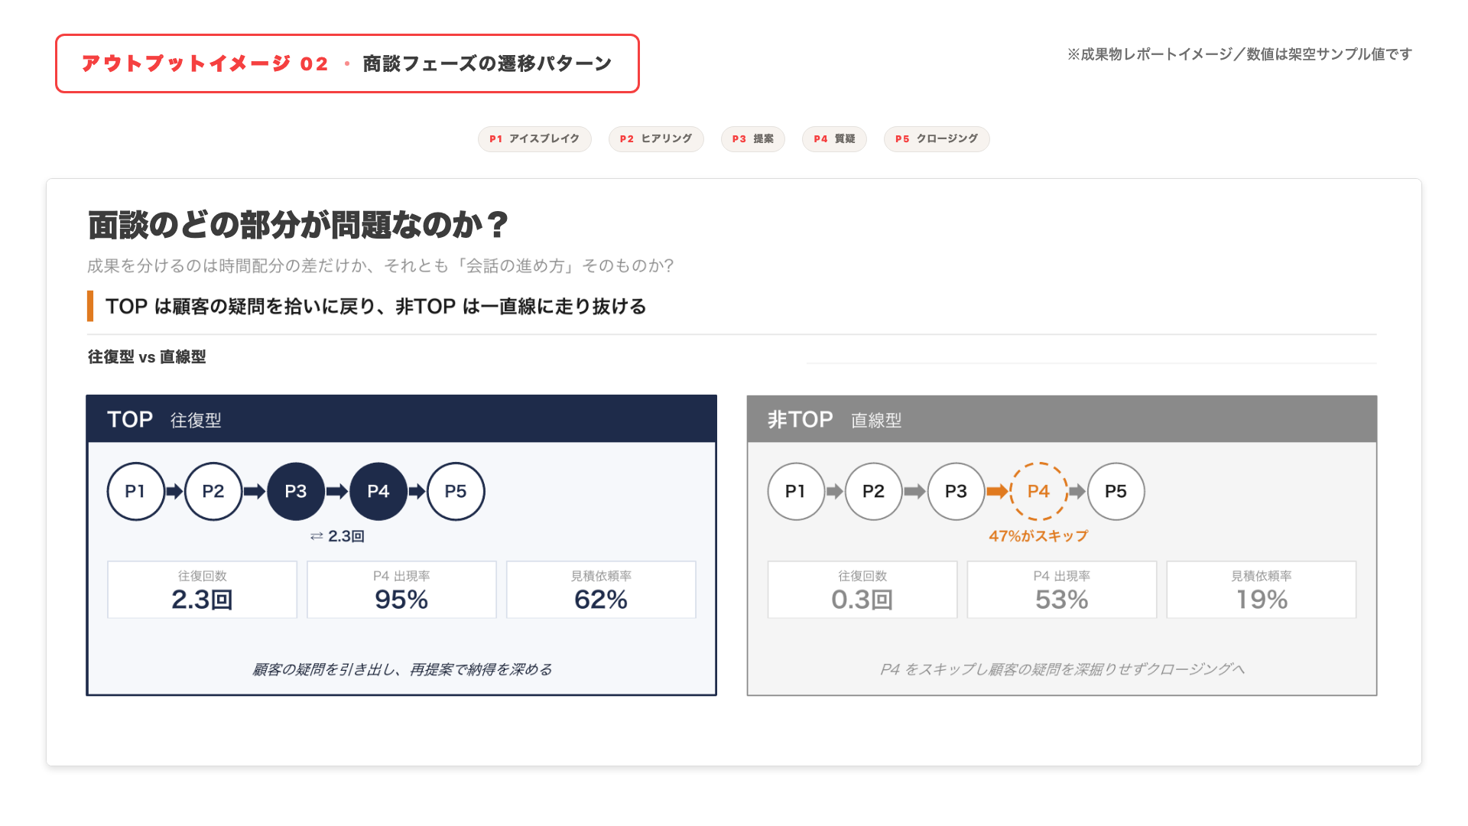Click the ⇄ 2.3回 round-trip indicator
This screenshot has height=826, width=1468.
(x=337, y=536)
